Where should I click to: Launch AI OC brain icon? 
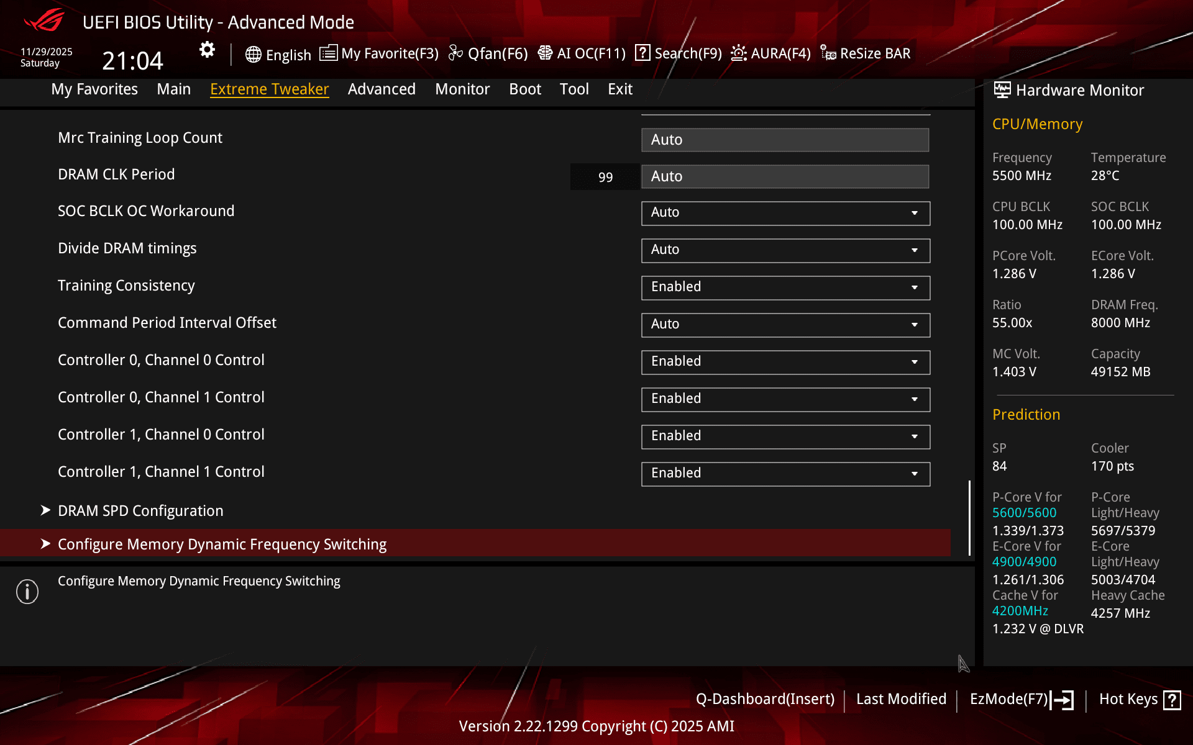click(545, 53)
